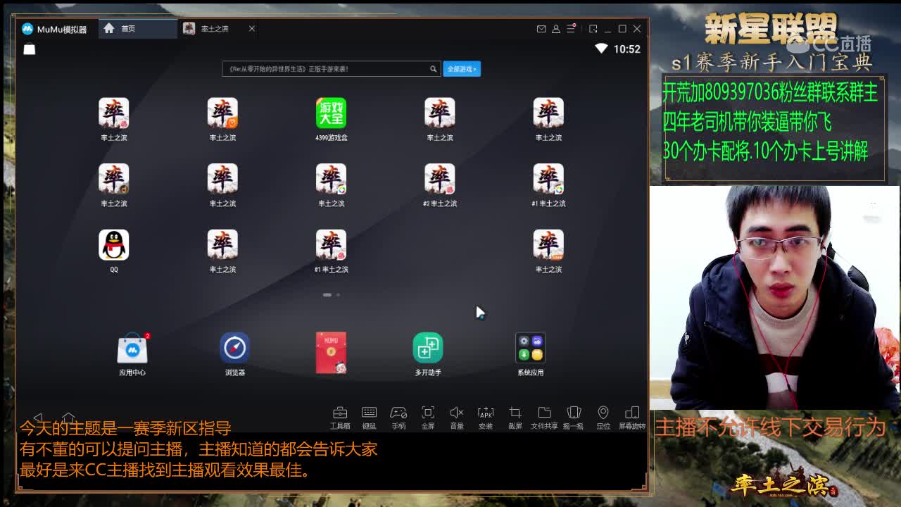Click the pop-out window icon in title bar

coord(593,29)
